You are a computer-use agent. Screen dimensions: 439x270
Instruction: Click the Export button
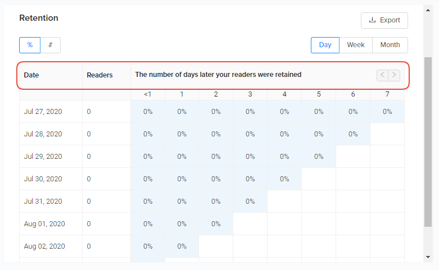point(384,20)
